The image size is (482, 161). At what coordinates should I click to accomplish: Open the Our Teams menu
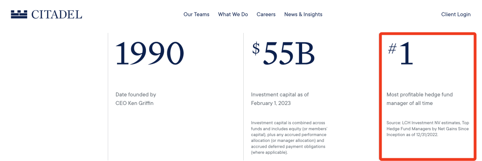[x=196, y=14]
